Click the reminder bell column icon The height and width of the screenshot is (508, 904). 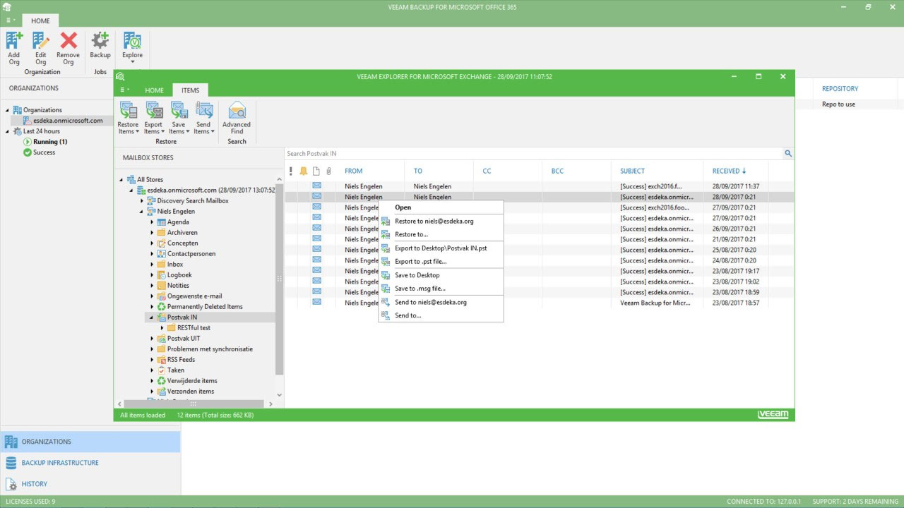tap(304, 171)
